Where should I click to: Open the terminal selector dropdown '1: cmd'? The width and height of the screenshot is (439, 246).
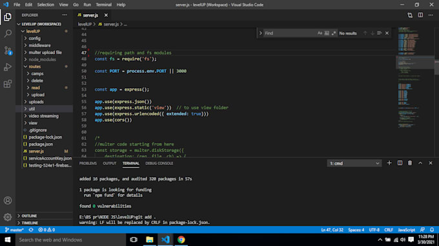tap(354, 164)
